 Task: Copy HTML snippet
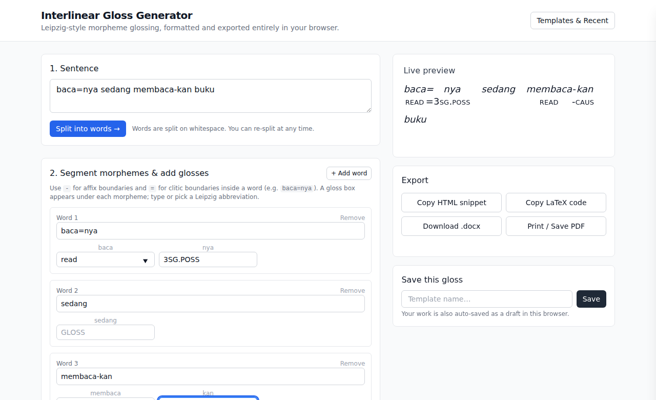click(x=452, y=203)
